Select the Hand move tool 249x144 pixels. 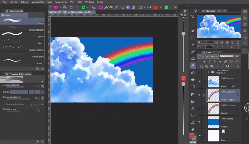click(193, 129)
